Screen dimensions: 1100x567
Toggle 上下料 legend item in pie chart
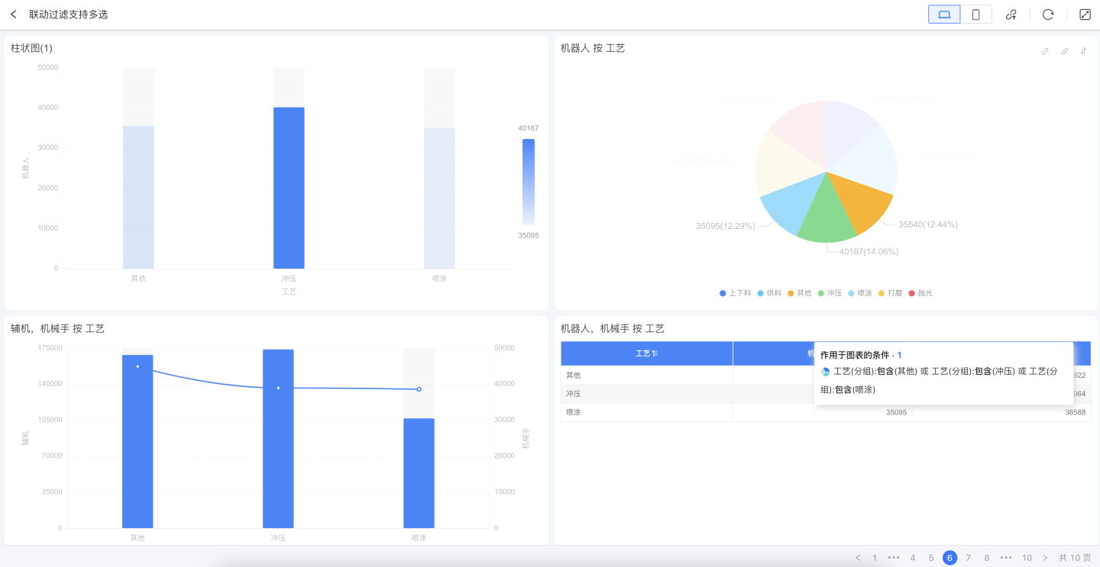pyautogui.click(x=735, y=293)
